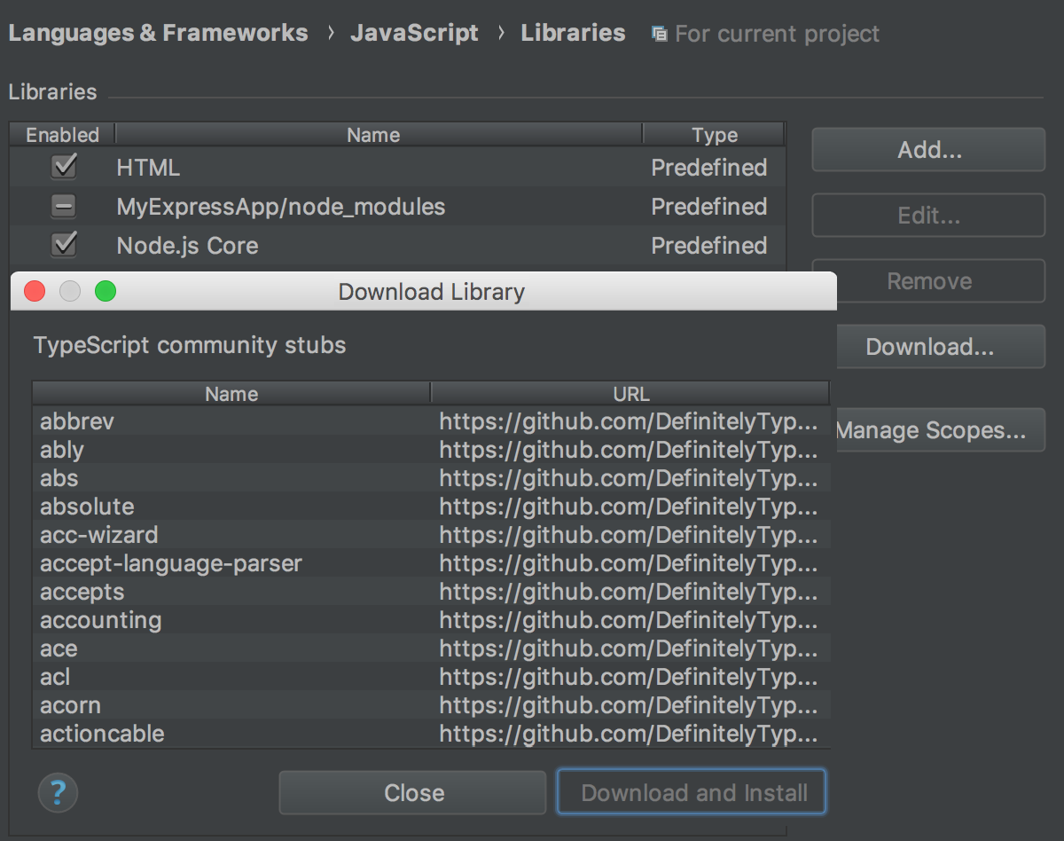This screenshot has height=841, width=1064.
Task: Click the Remove button
Action: tap(928, 281)
